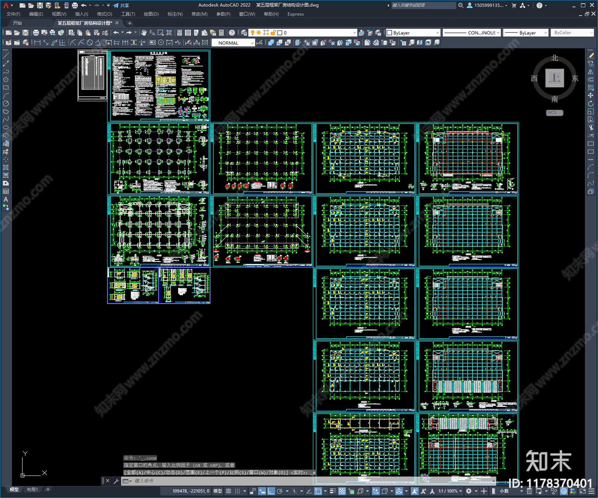Viewport: 598px width, 498px height.
Task: Toggle polar tracking in status bar
Action: [280, 491]
